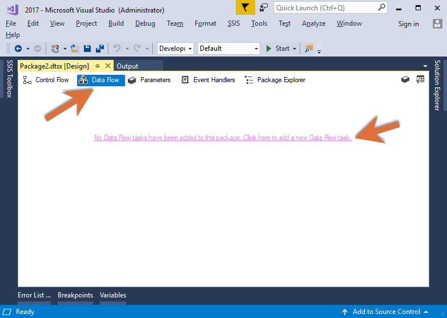Open the Team menu
This screenshot has width=447, height=318.
coord(175,23)
